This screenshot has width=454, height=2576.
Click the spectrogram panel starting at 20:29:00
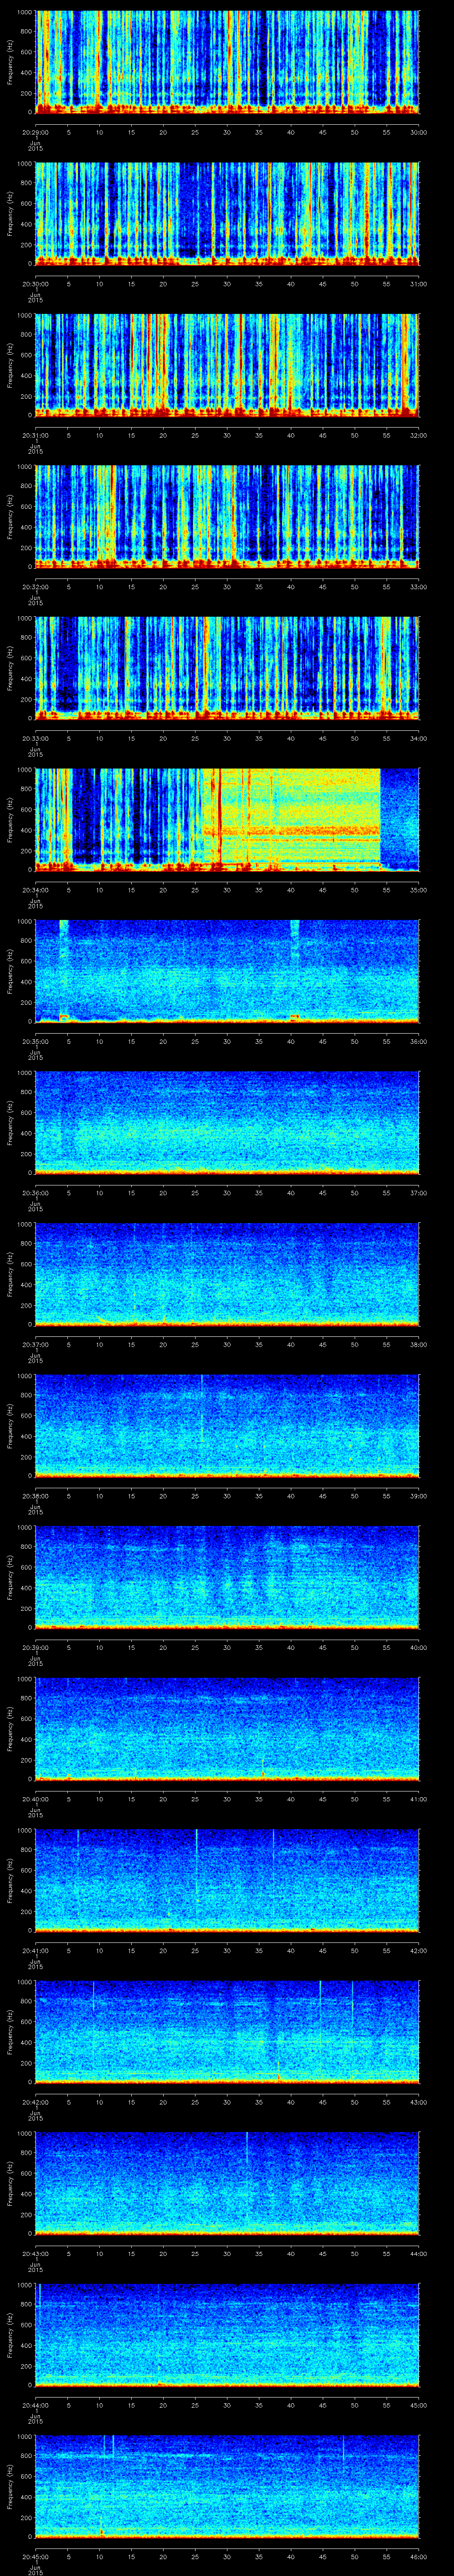click(227, 62)
